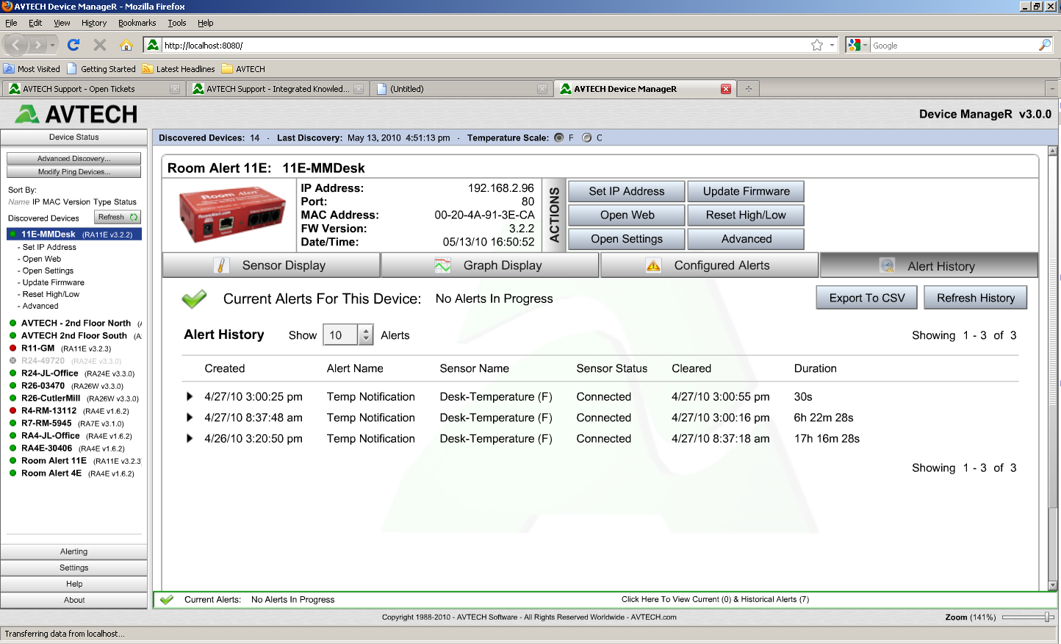Click the Show alerts count stepper arrows
This screenshot has width=1061, height=644.
[x=366, y=335]
